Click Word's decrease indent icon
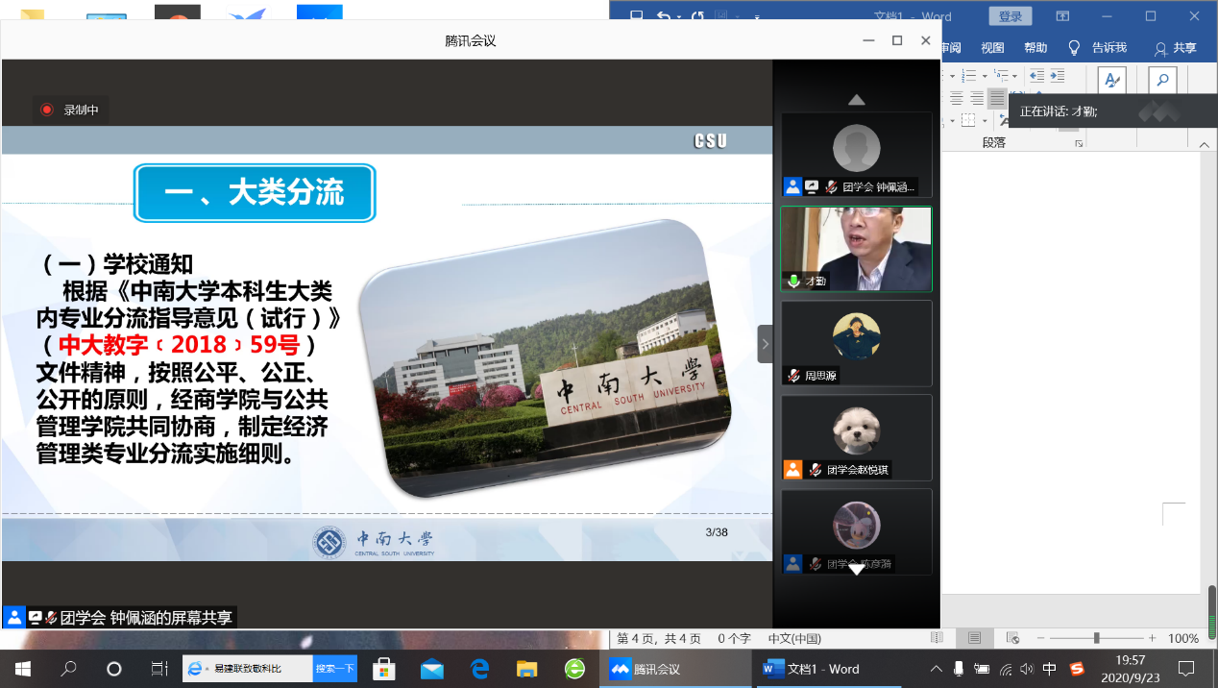Screen dimensions: 1218x688 (1036, 75)
